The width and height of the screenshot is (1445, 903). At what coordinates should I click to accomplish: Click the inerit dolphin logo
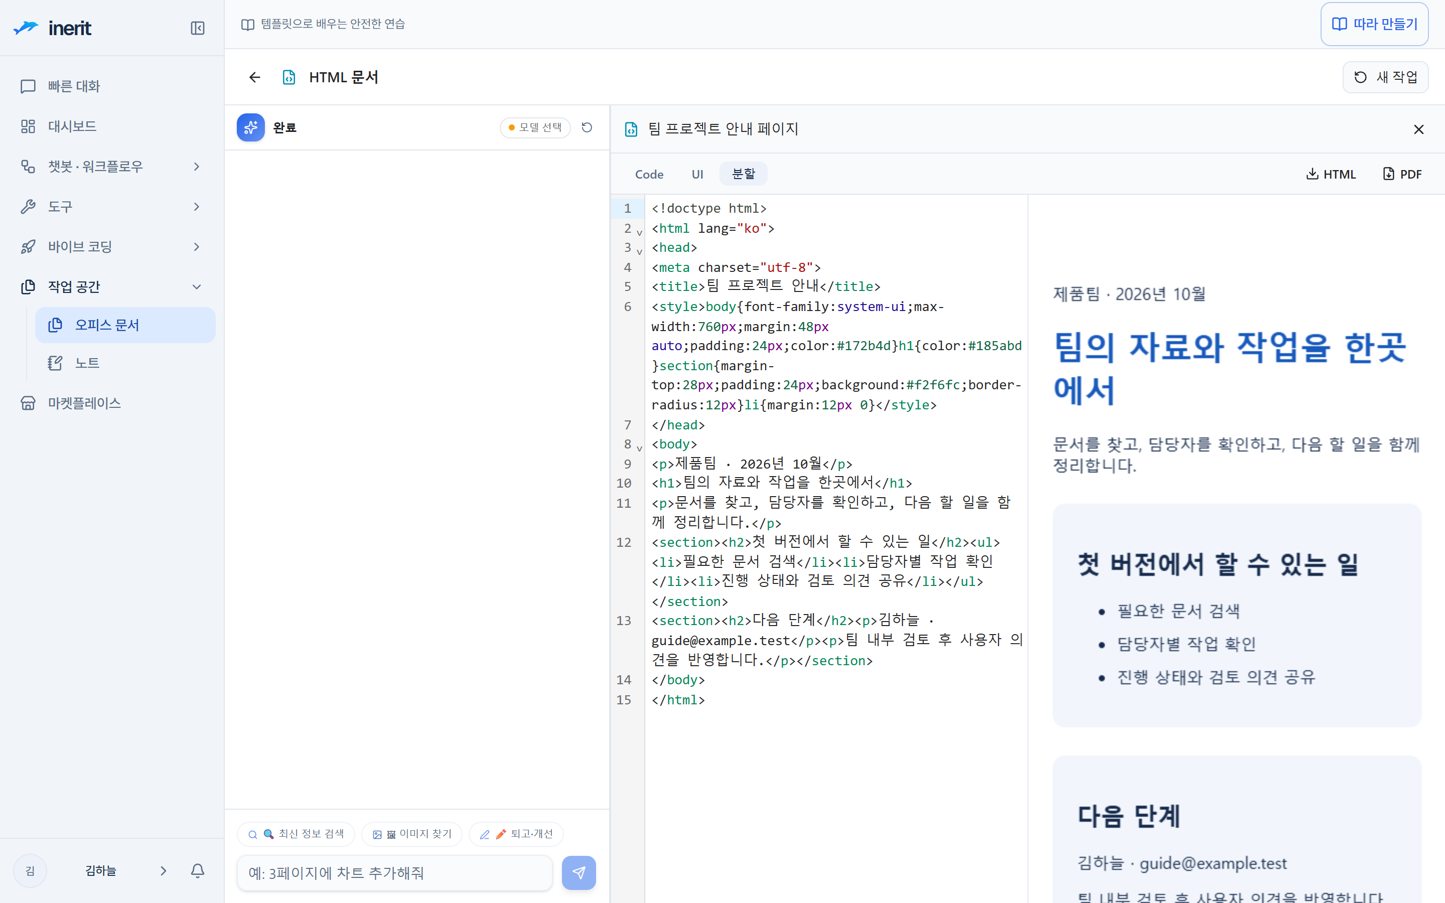[x=26, y=28]
